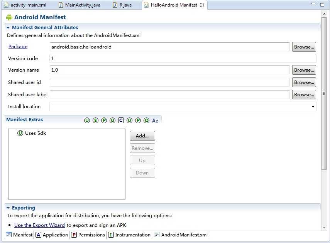
Task: Click the Shared user label field
Action: point(169,95)
